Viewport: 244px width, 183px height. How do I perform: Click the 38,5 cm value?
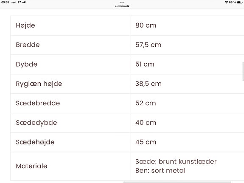(149, 84)
